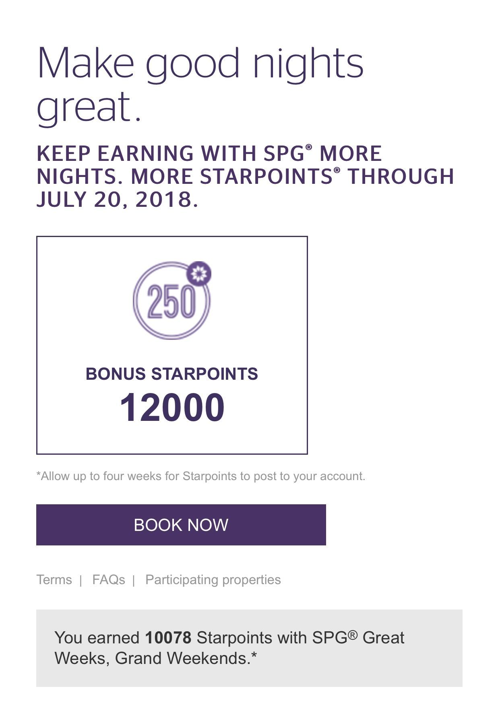Click the separator between Terms and FAQs

[81, 580]
